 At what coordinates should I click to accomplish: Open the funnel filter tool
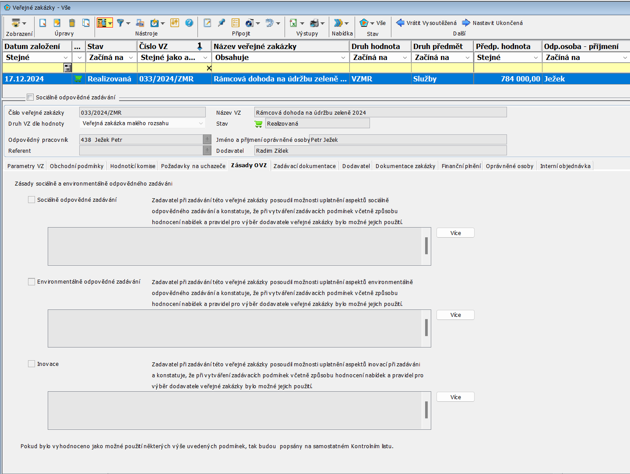pyautogui.click(x=120, y=23)
